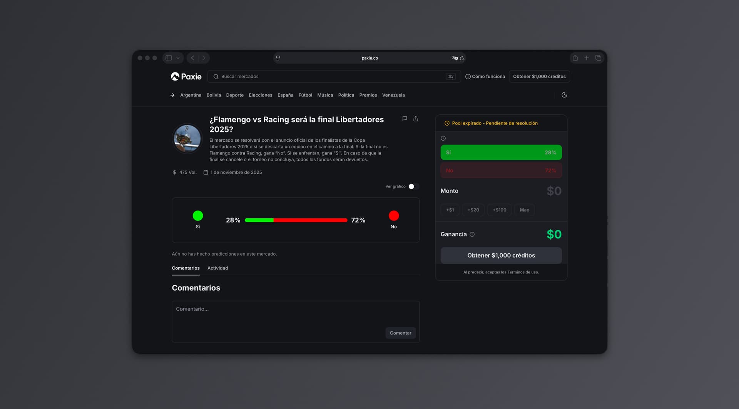Enable the Ver gráfico switch
Screen dimensions: 739x409
(413, 186)
